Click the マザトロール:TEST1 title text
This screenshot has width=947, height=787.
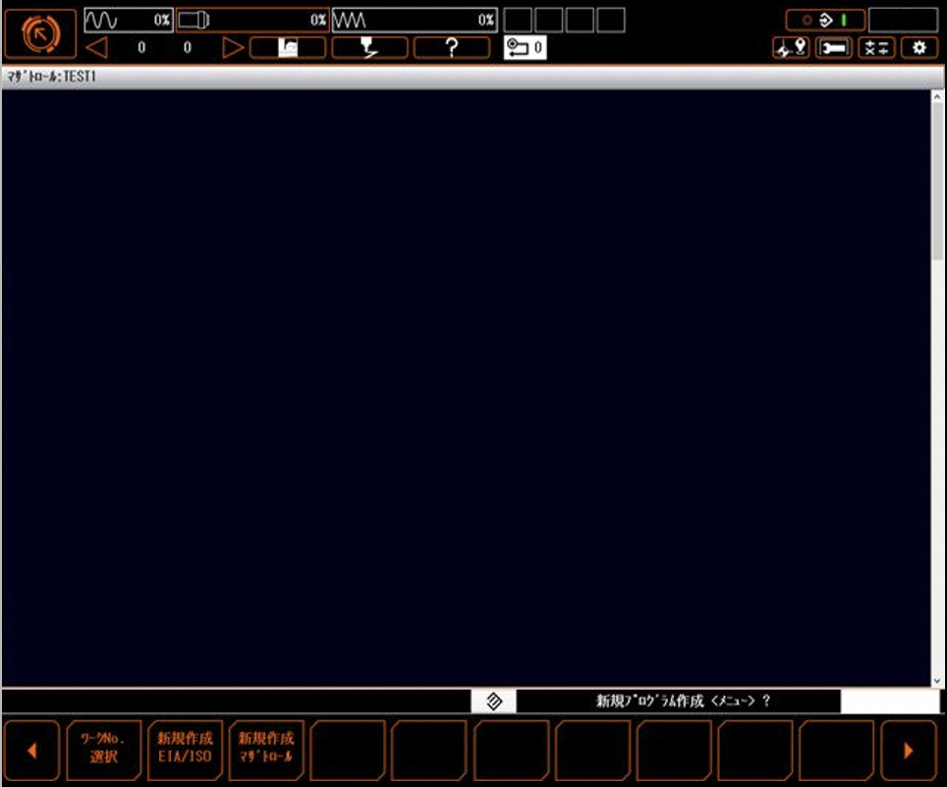coord(51,77)
